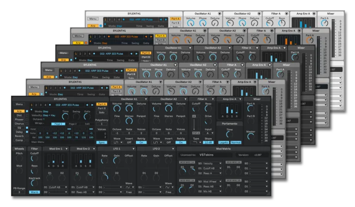Viewport: 355px width, 207px height.
Task: Open Oscillator A2 header dropdown in front window
Action: pyautogui.click(x=185, y=99)
